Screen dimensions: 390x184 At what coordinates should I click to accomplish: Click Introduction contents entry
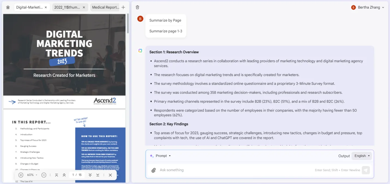tap(26, 135)
